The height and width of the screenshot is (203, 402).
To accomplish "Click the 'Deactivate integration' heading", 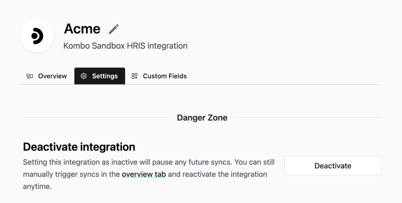I will click(79, 147).
